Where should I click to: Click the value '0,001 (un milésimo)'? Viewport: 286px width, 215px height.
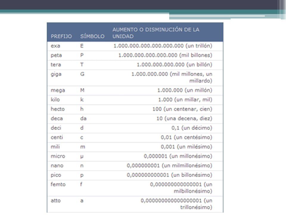pyautogui.click(x=186, y=147)
